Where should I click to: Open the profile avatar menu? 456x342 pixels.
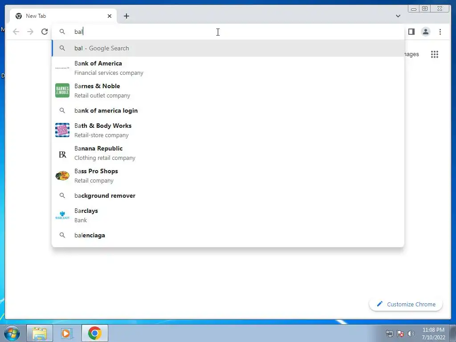[x=425, y=32]
